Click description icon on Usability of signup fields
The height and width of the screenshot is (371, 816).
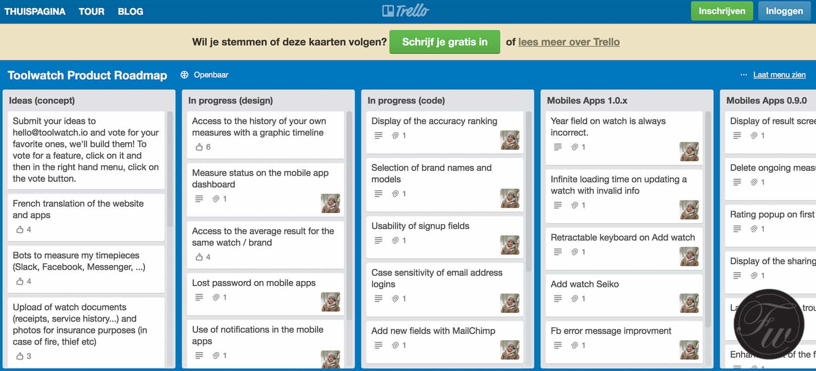(x=378, y=241)
